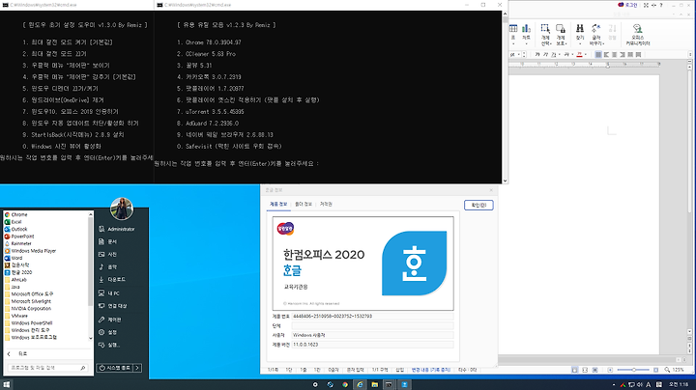The width and height of the screenshot is (696, 390).
Task: Click the red font color button
Action: [x=579, y=54]
